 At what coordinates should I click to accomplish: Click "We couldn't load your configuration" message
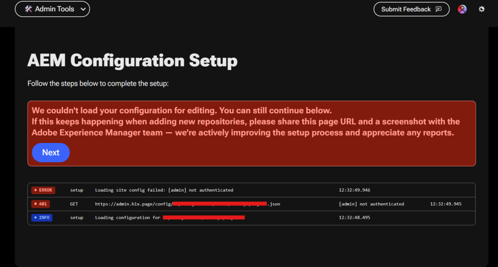(182, 110)
